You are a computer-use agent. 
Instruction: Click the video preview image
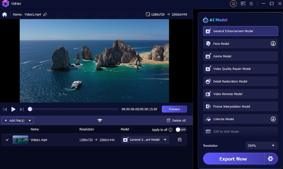[x=94, y=61]
